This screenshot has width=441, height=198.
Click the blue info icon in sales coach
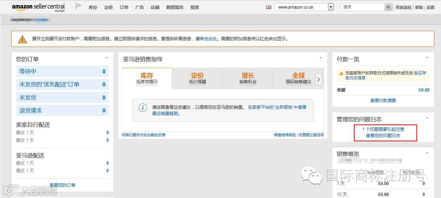tap(143, 107)
